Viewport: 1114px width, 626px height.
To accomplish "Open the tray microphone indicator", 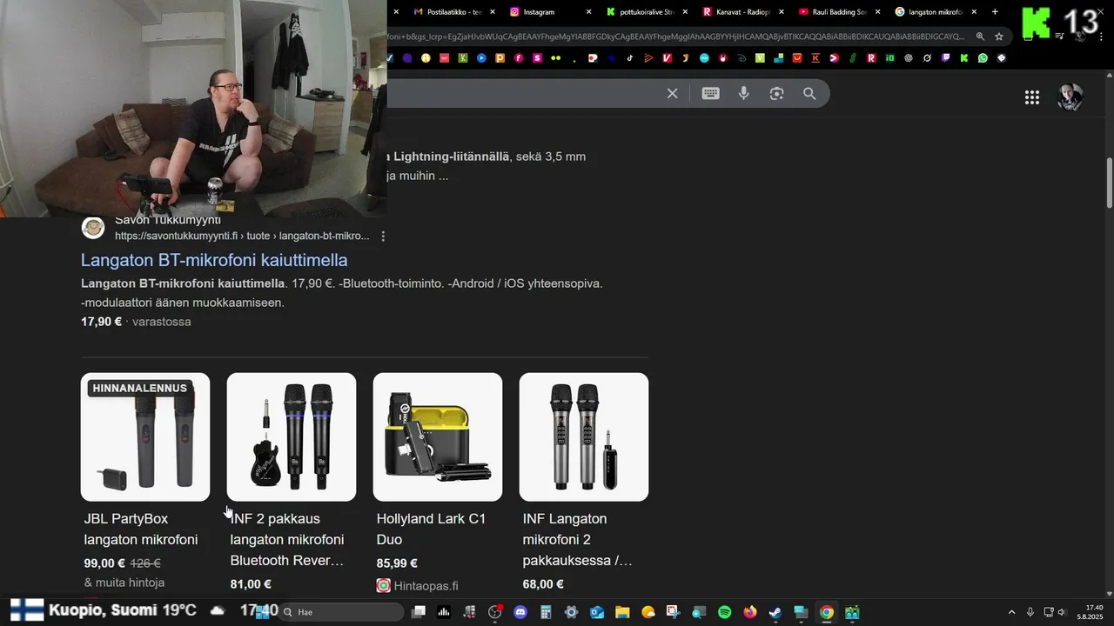I will pos(1030,612).
